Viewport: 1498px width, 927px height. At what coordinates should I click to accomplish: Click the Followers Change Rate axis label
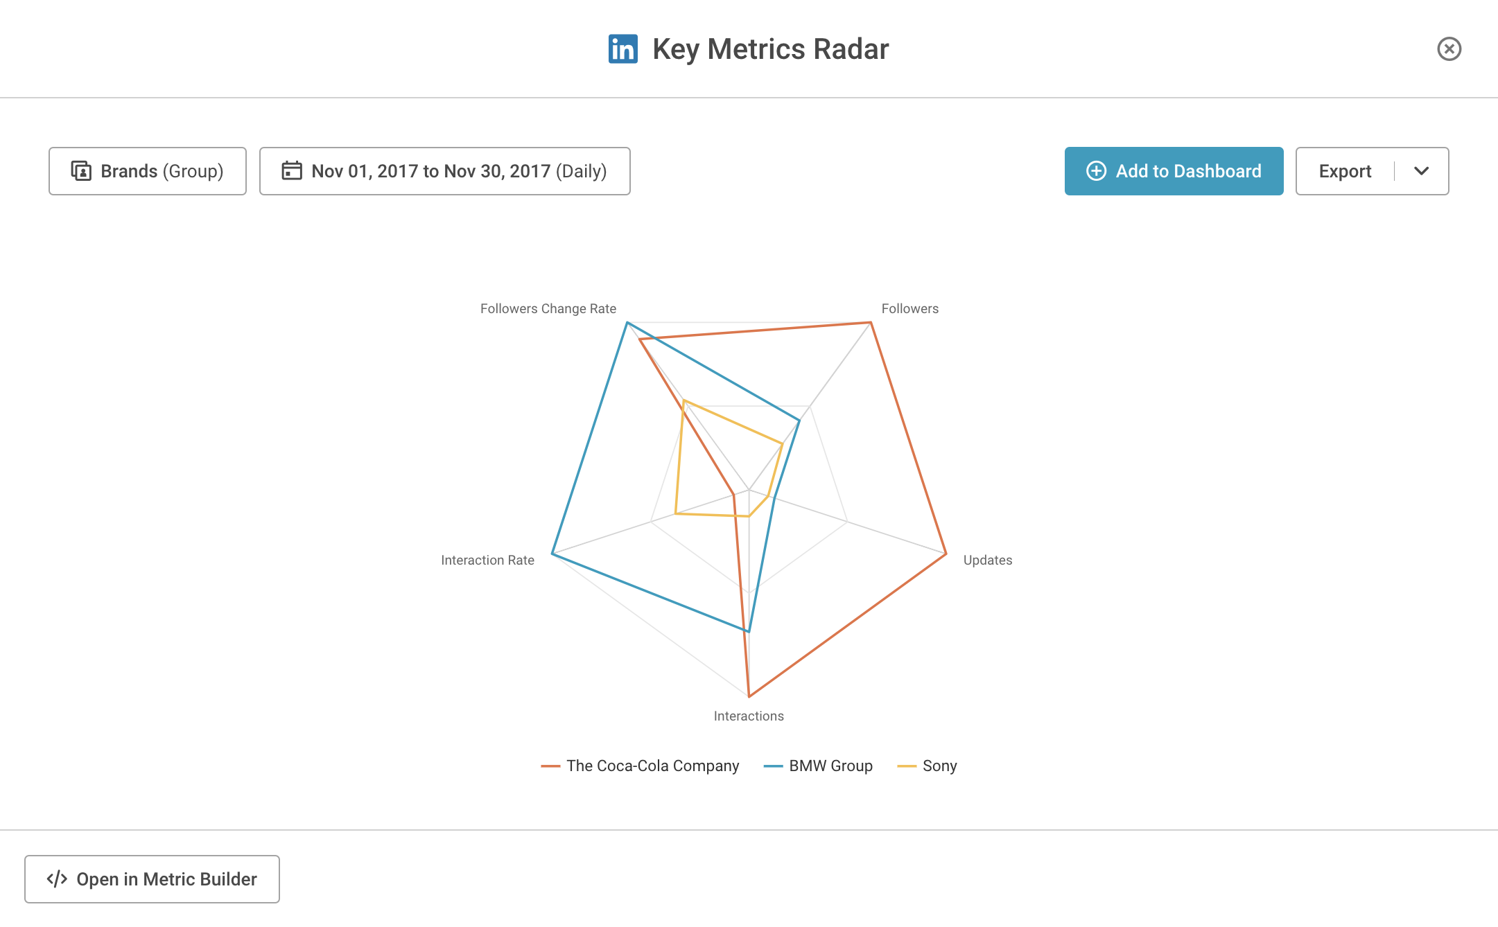(x=548, y=308)
